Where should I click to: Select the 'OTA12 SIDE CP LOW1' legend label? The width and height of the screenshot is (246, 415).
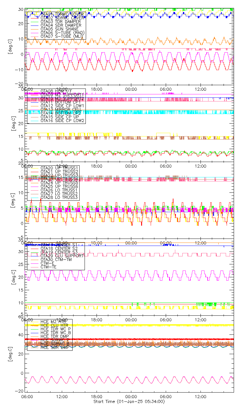63,106
